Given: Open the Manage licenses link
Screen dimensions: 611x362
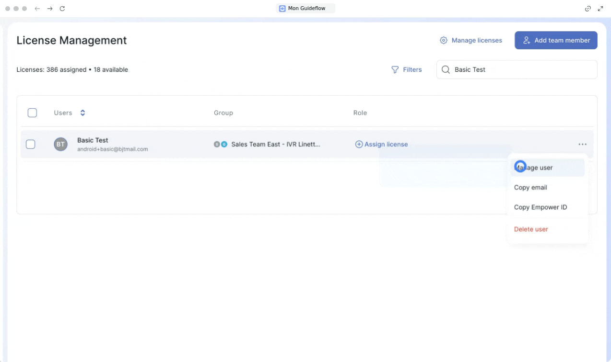Looking at the screenshot, I should tap(471, 40).
